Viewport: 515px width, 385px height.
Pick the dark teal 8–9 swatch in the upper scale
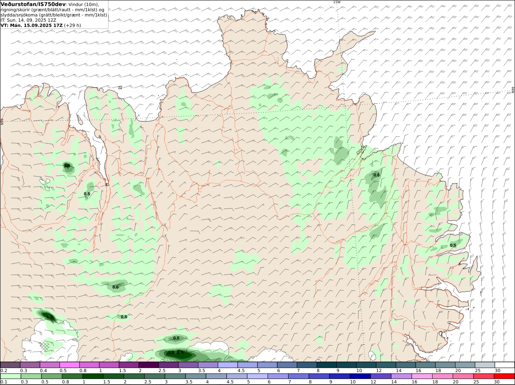pos(326,365)
